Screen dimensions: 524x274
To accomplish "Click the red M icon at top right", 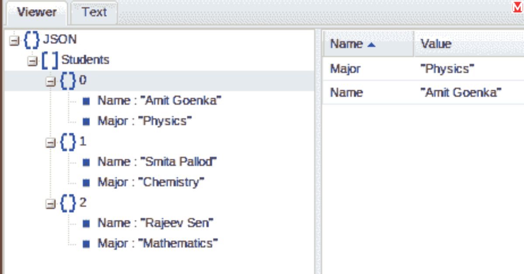I will (518, 7).
